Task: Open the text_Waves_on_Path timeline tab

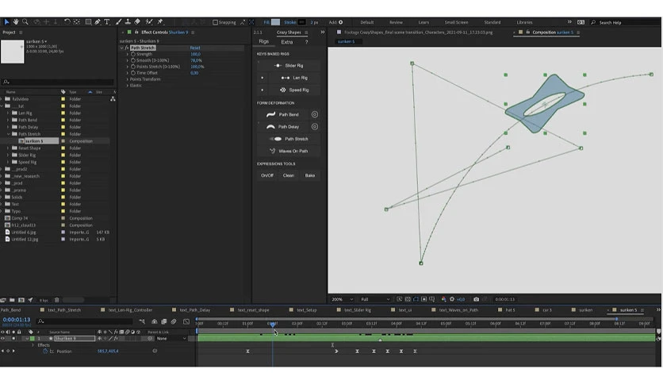Action: pyautogui.click(x=458, y=310)
